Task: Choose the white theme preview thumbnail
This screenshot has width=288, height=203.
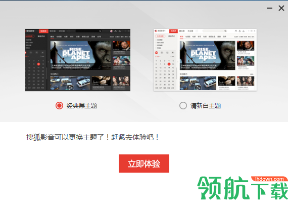Action: click(x=205, y=60)
